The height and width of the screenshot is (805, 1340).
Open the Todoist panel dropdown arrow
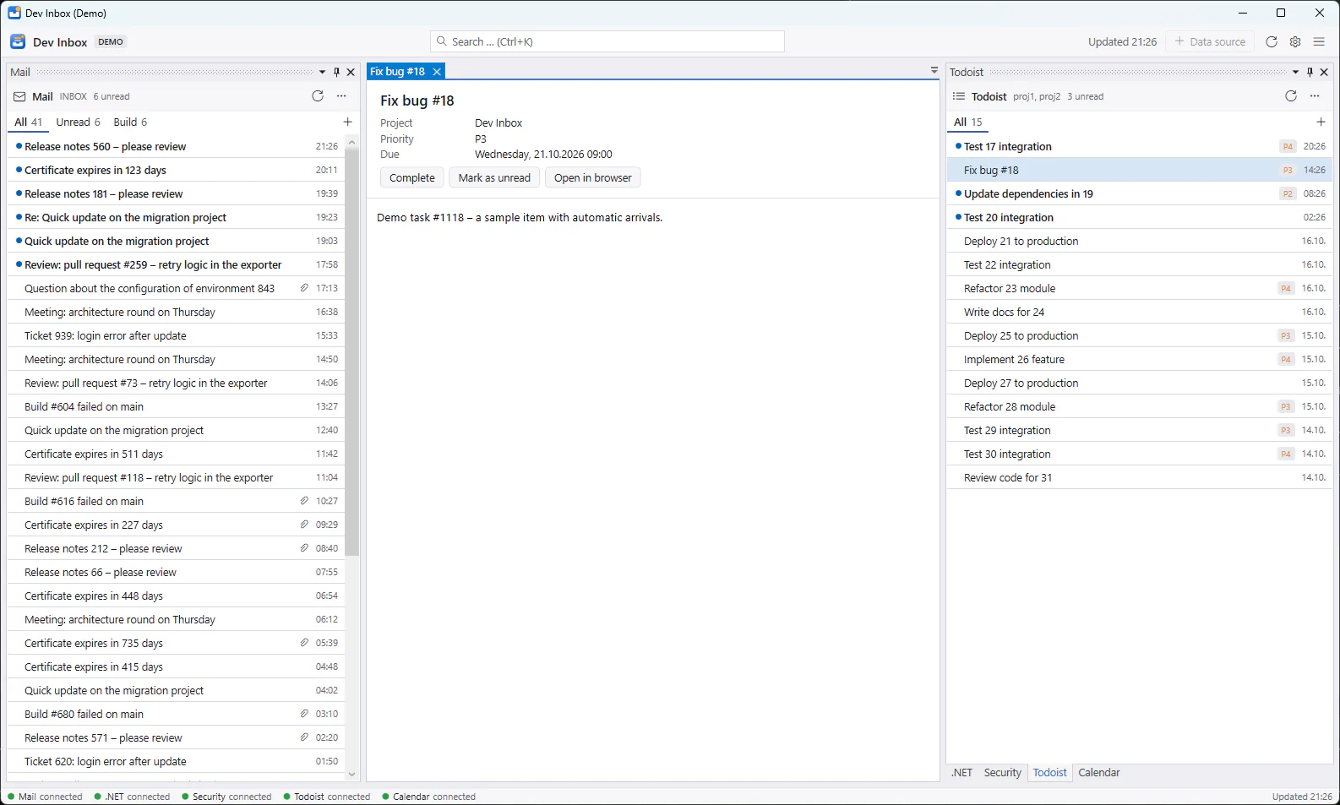[1295, 72]
